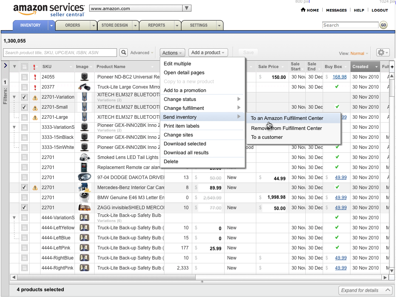Open the Pioneer ND-BC2 product thumbnail

85,77
